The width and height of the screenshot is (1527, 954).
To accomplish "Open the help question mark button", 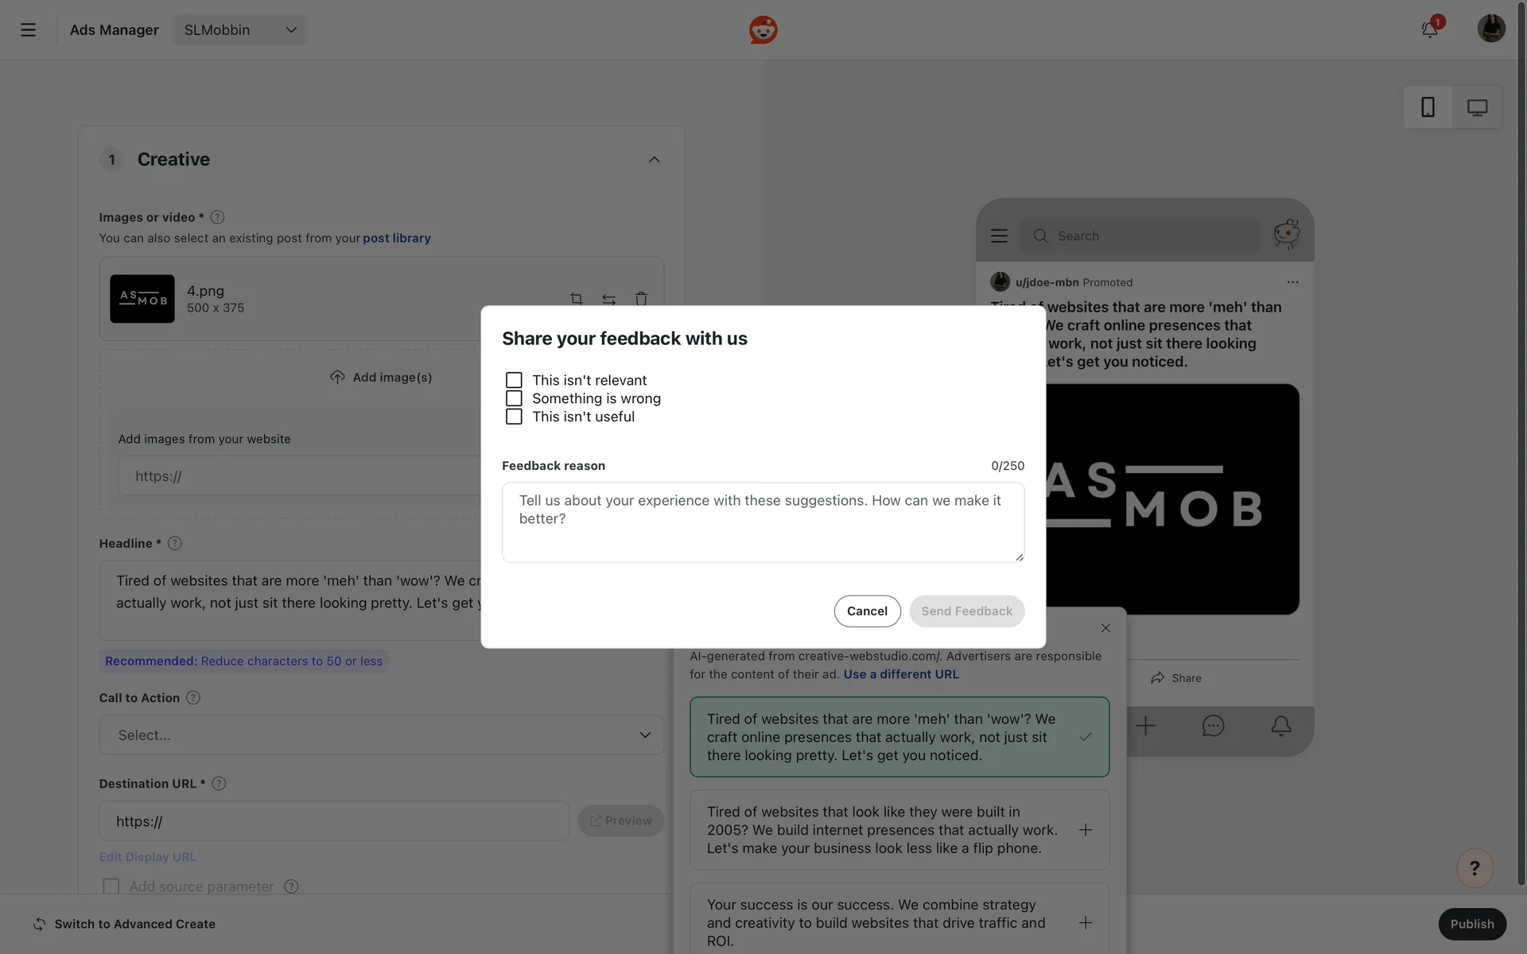I will point(1475,868).
